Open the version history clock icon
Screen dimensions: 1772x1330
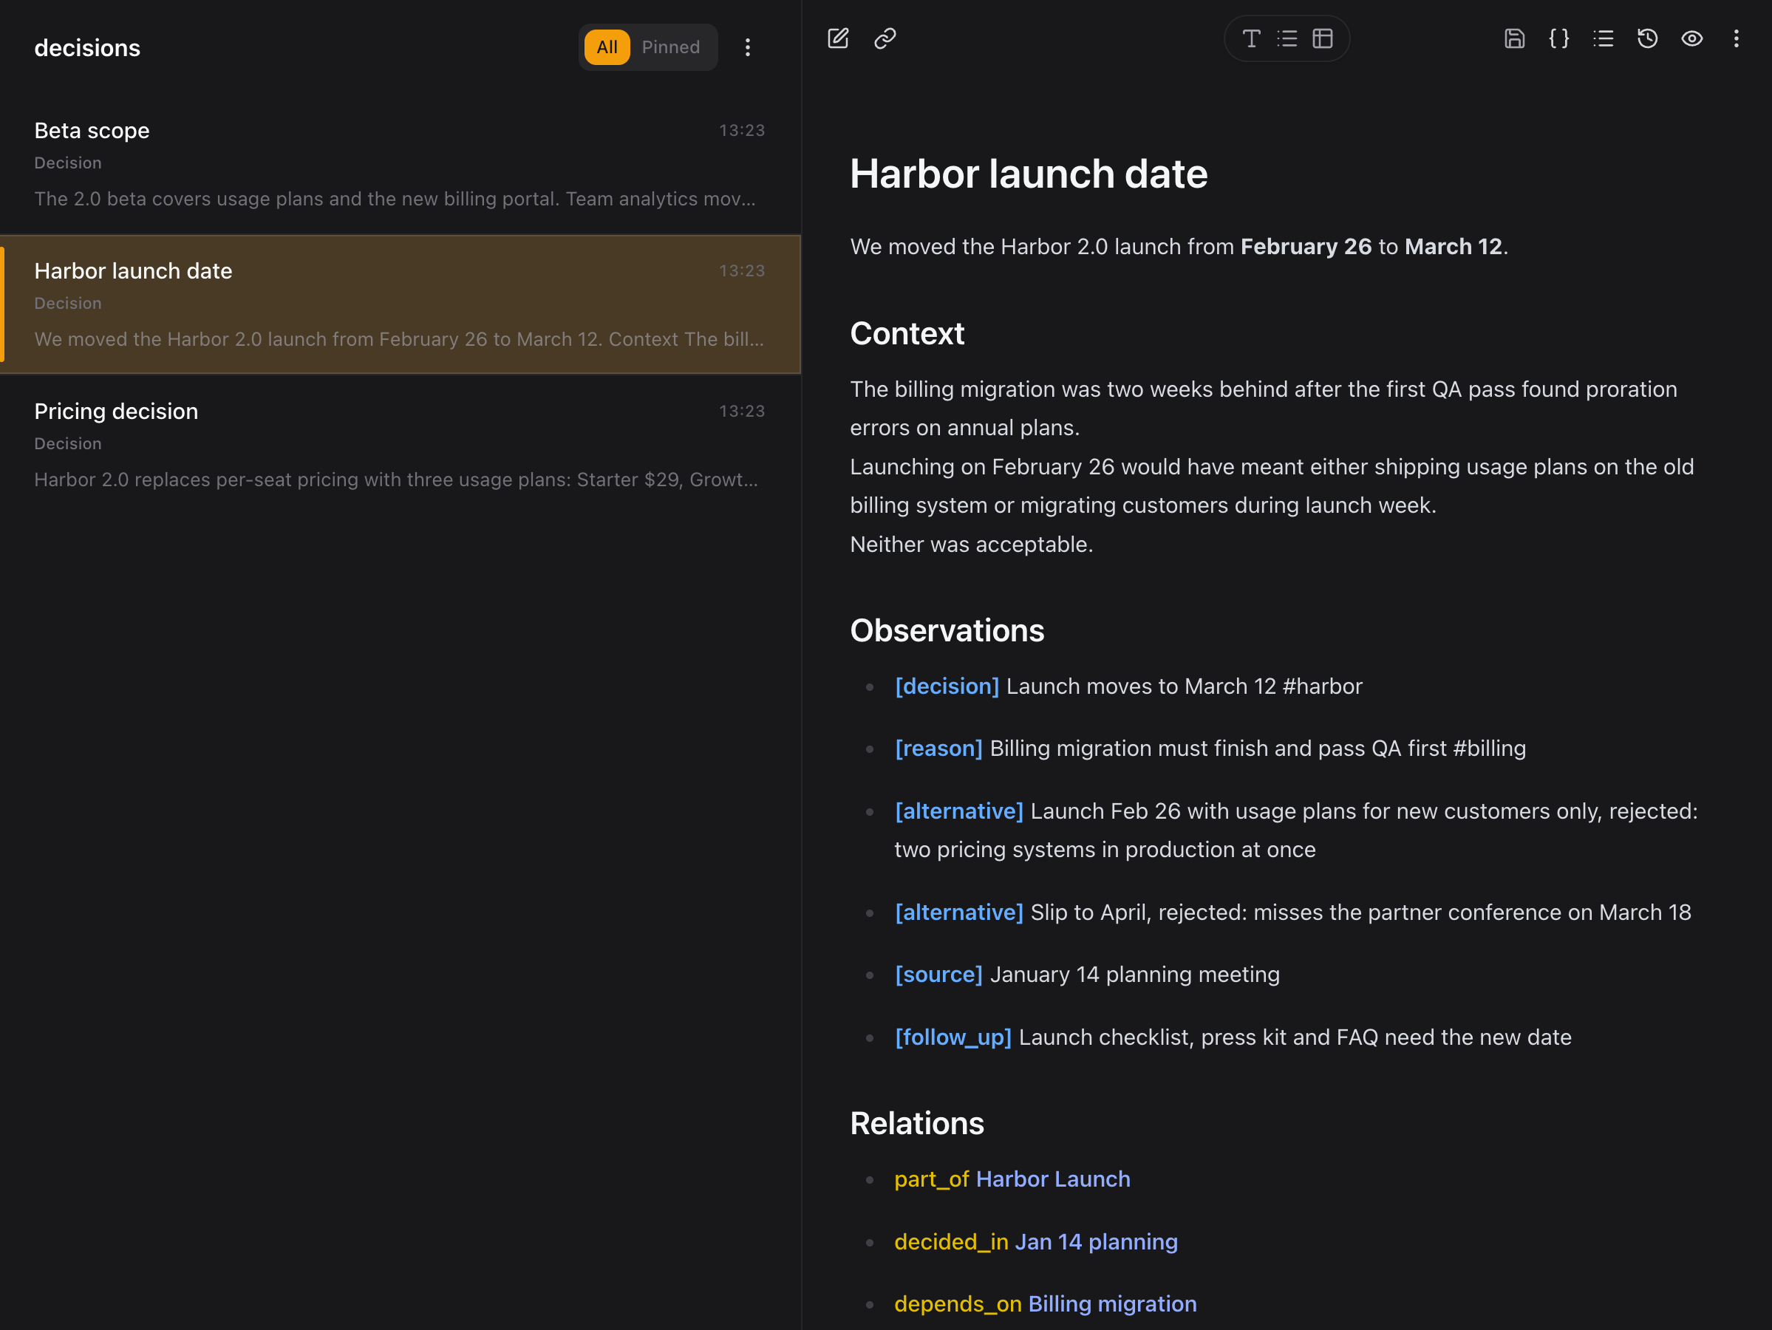[1647, 38]
